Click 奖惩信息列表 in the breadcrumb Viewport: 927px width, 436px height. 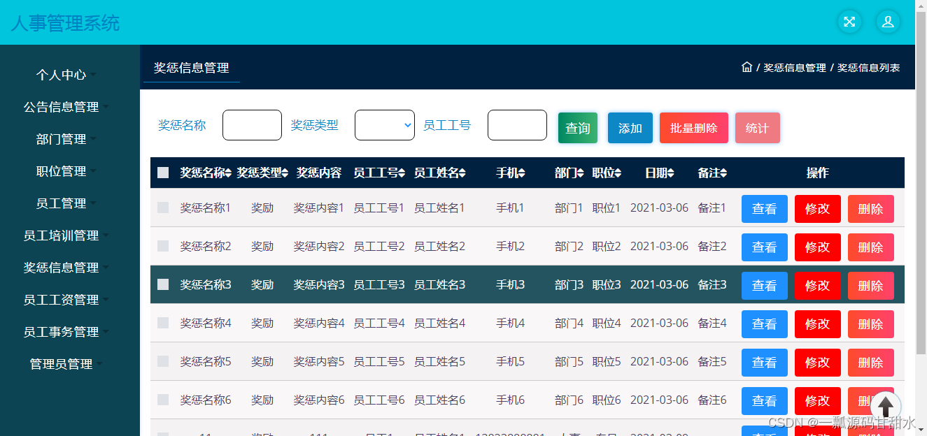[x=869, y=68]
